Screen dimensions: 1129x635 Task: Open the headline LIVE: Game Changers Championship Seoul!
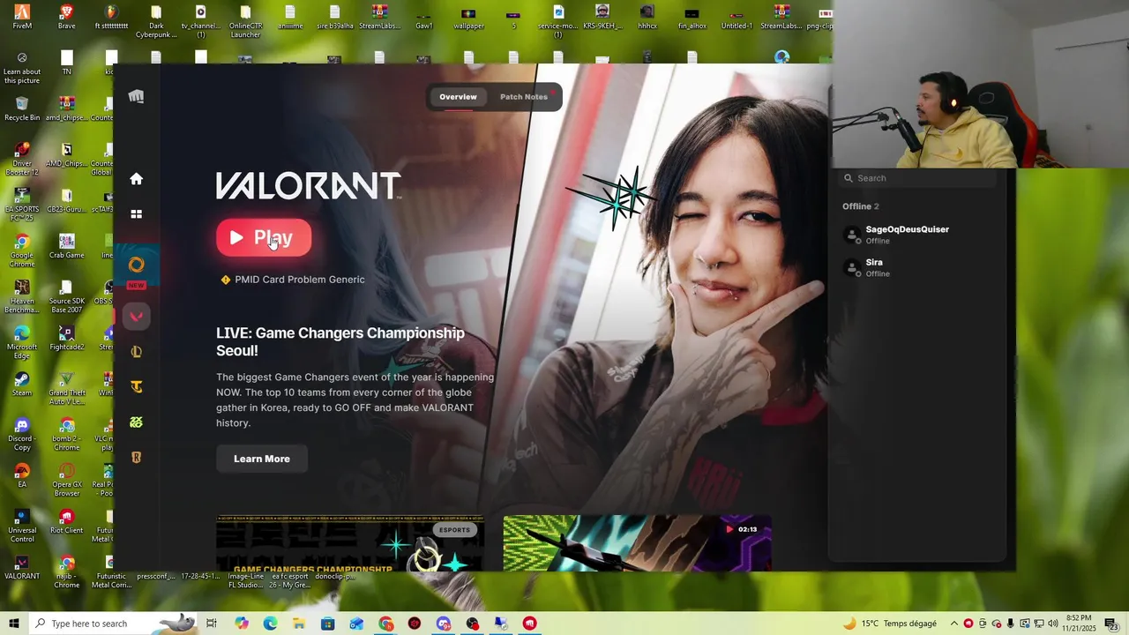[340, 341]
